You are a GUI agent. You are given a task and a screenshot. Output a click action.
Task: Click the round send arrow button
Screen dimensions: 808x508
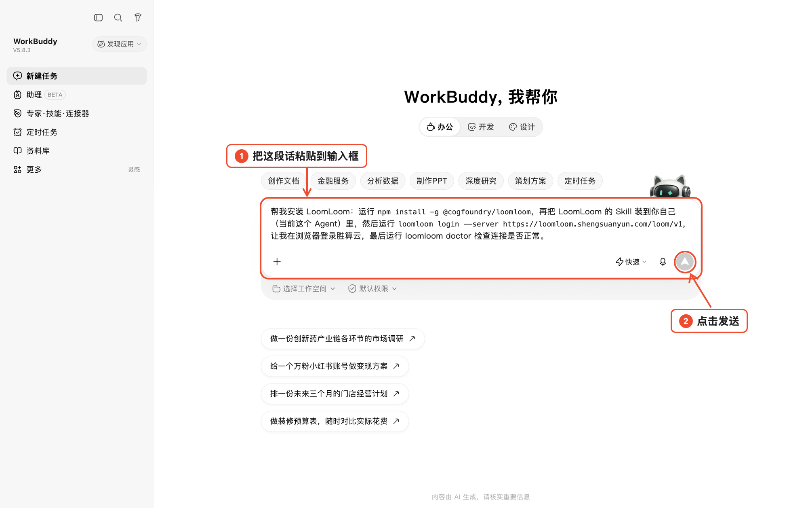(x=685, y=262)
